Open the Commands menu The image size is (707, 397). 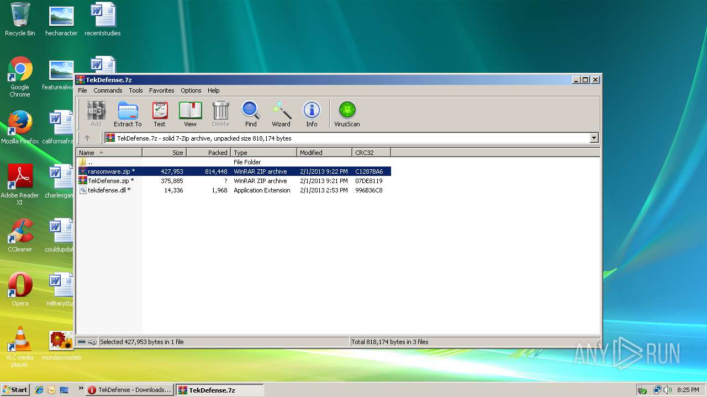click(x=108, y=90)
